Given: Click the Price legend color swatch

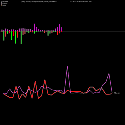Looking at the screenshot, I should coord(1,5).
